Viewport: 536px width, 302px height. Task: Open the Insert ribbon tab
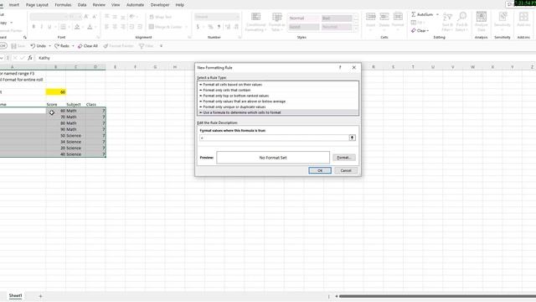(x=14, y=5)
